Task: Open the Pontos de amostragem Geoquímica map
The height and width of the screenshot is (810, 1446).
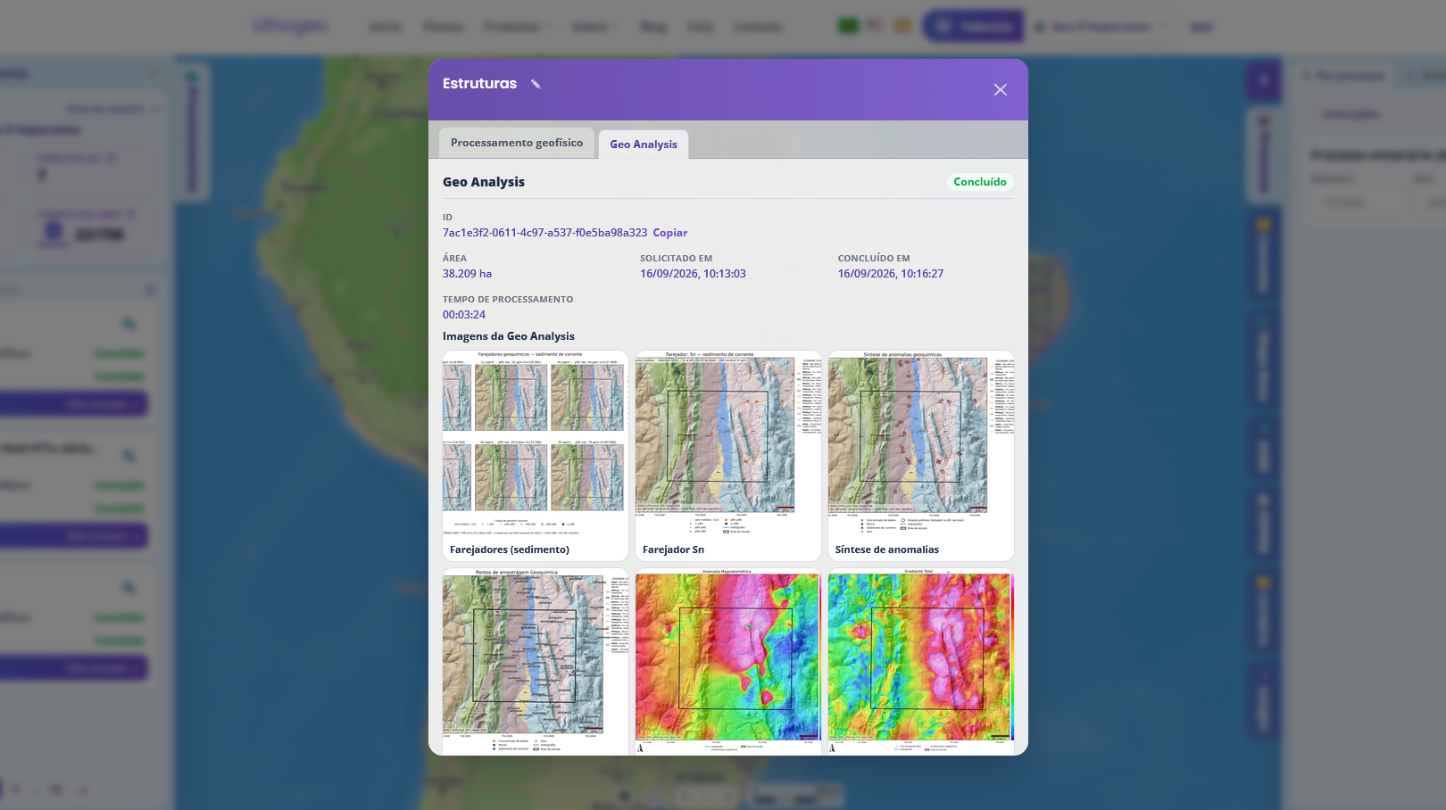Action: click(x=536, y=662)
